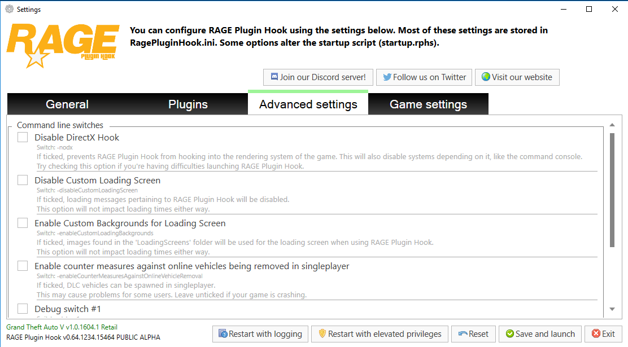Tick the Debug switch #1 checkbox

tap(23, 309)
